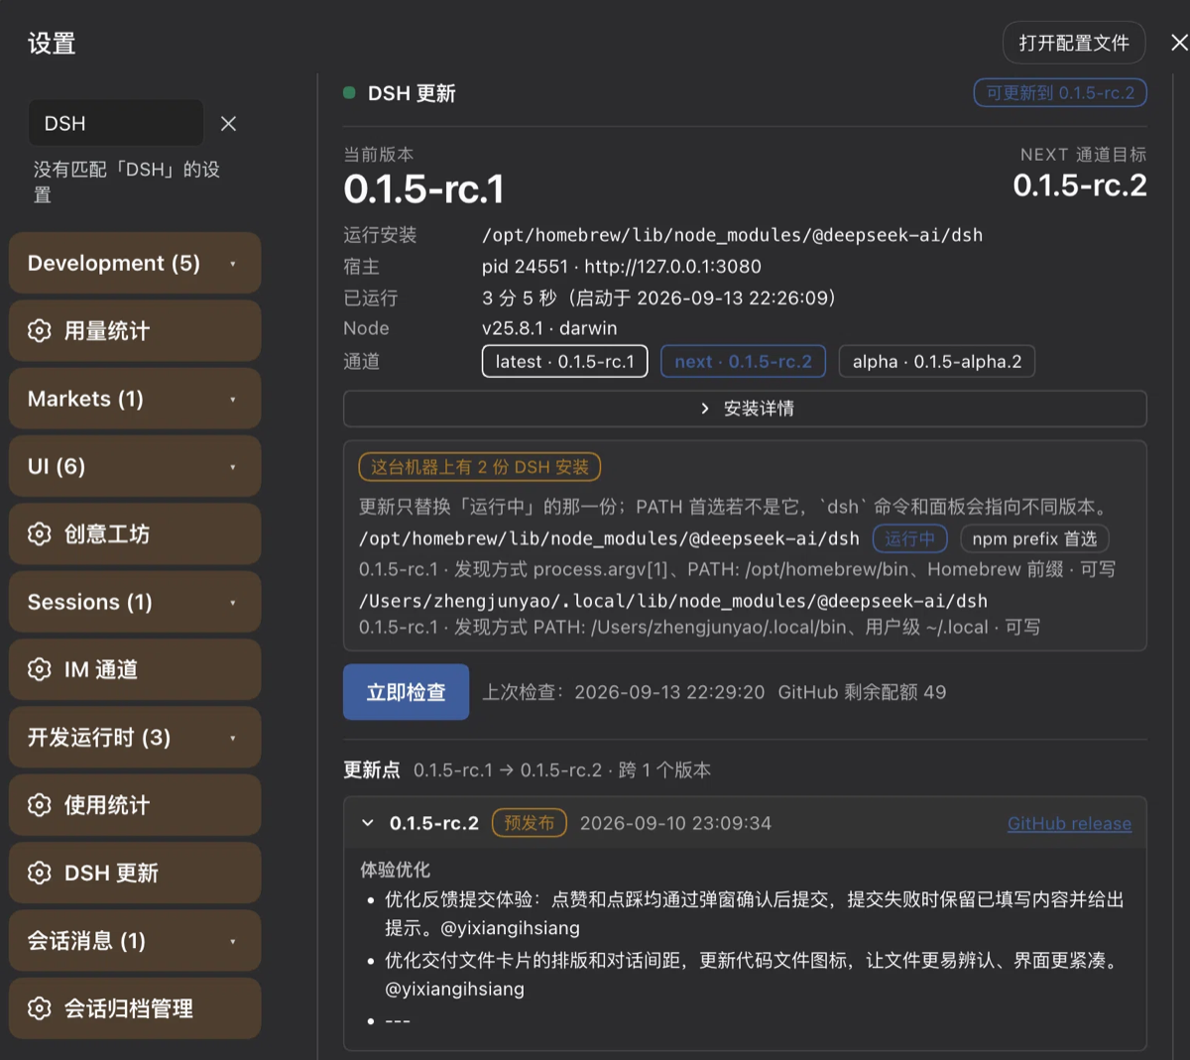Screen dimensions: 1190x1060
Task: Click the NEXT target version 0.1.5-rc.2
Action: [x=1080, y=185]
